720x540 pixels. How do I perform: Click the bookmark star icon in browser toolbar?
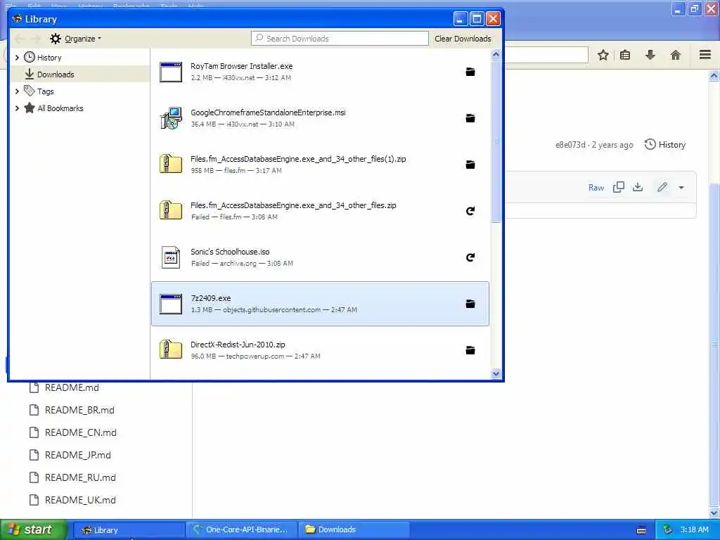pyautogui.click(x=603, y=56)
